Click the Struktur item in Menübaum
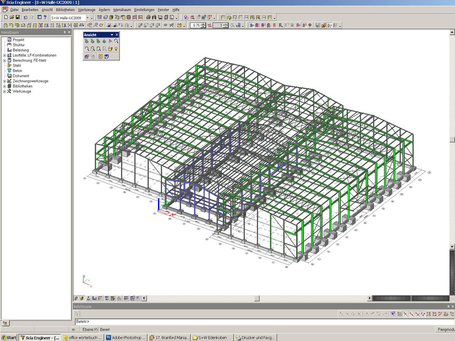This screenshot has height=341, width=455. point(18,45)
